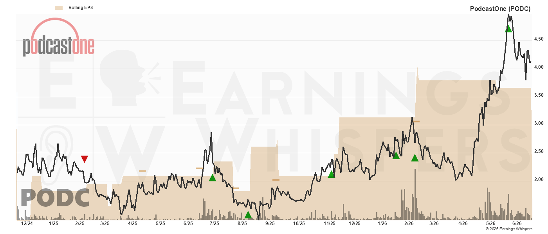Click the Earnings Whispers copyright notice
Screen dimensions: 548x234
[509, 229]
